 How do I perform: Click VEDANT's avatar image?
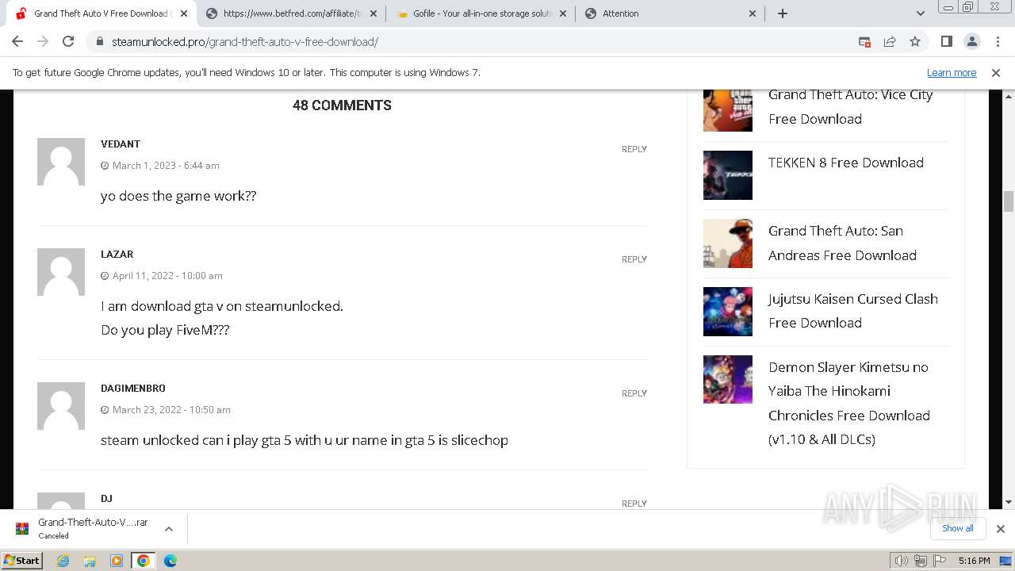pos(61,162)
